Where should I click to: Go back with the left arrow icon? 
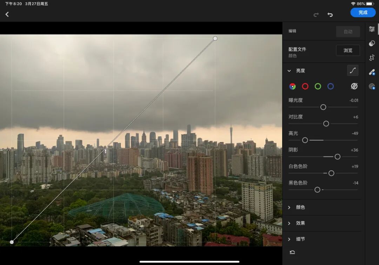click(x=7, y=14)
